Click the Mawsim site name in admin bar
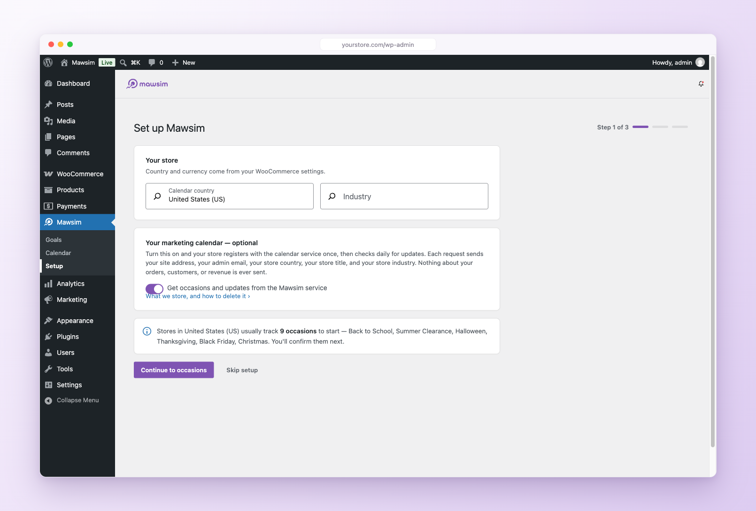Image resolution: width=756 pixels, height=511 pixels. click(x=83, y=62)
